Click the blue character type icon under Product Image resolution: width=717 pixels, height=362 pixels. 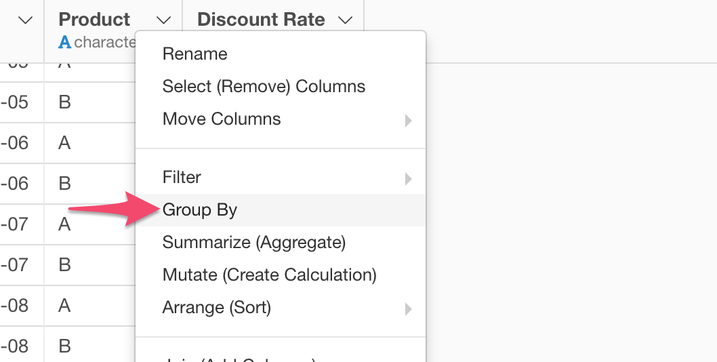[65, 43]
